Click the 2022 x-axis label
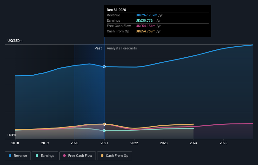The width and height of the screenshot is (258, 165). click(x=134, y=143)
